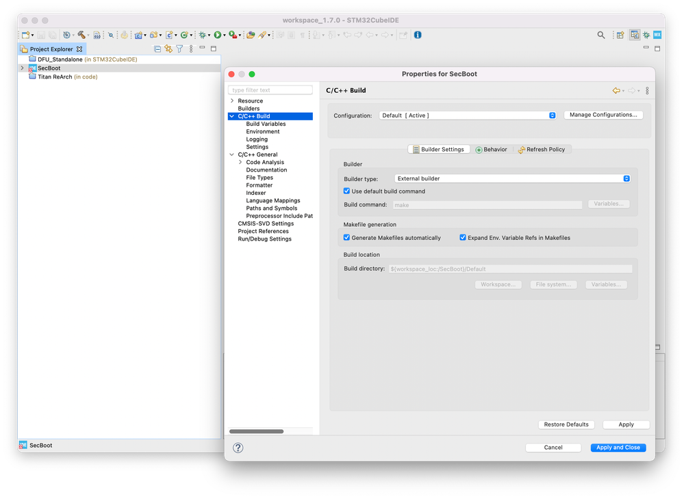Image resolution: width=684 pixels, height=499 pixels.
Task: Expand the Resource tree node
Action: pyautogui.click(x=232, y=100)
